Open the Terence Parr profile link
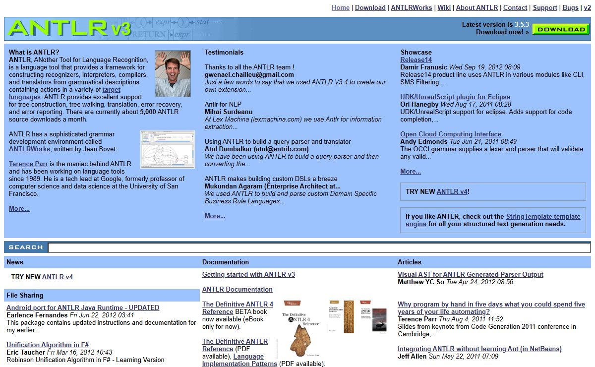 29,164
